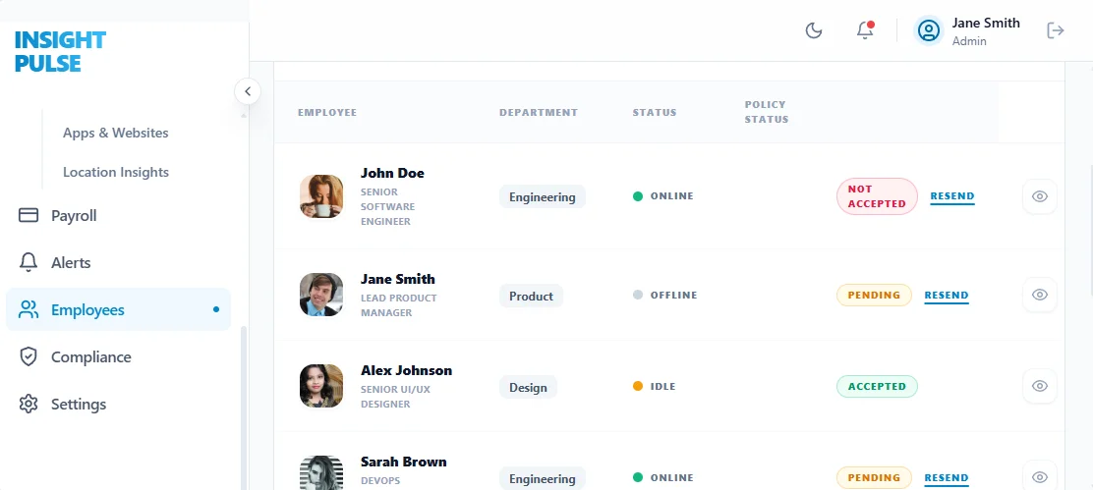This screenshot has height=490, width=1093.
Task: Resend policy to John Doe
Action: coord(952,196)
